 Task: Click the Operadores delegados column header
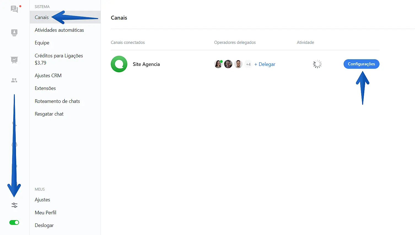tap(235, 42)
